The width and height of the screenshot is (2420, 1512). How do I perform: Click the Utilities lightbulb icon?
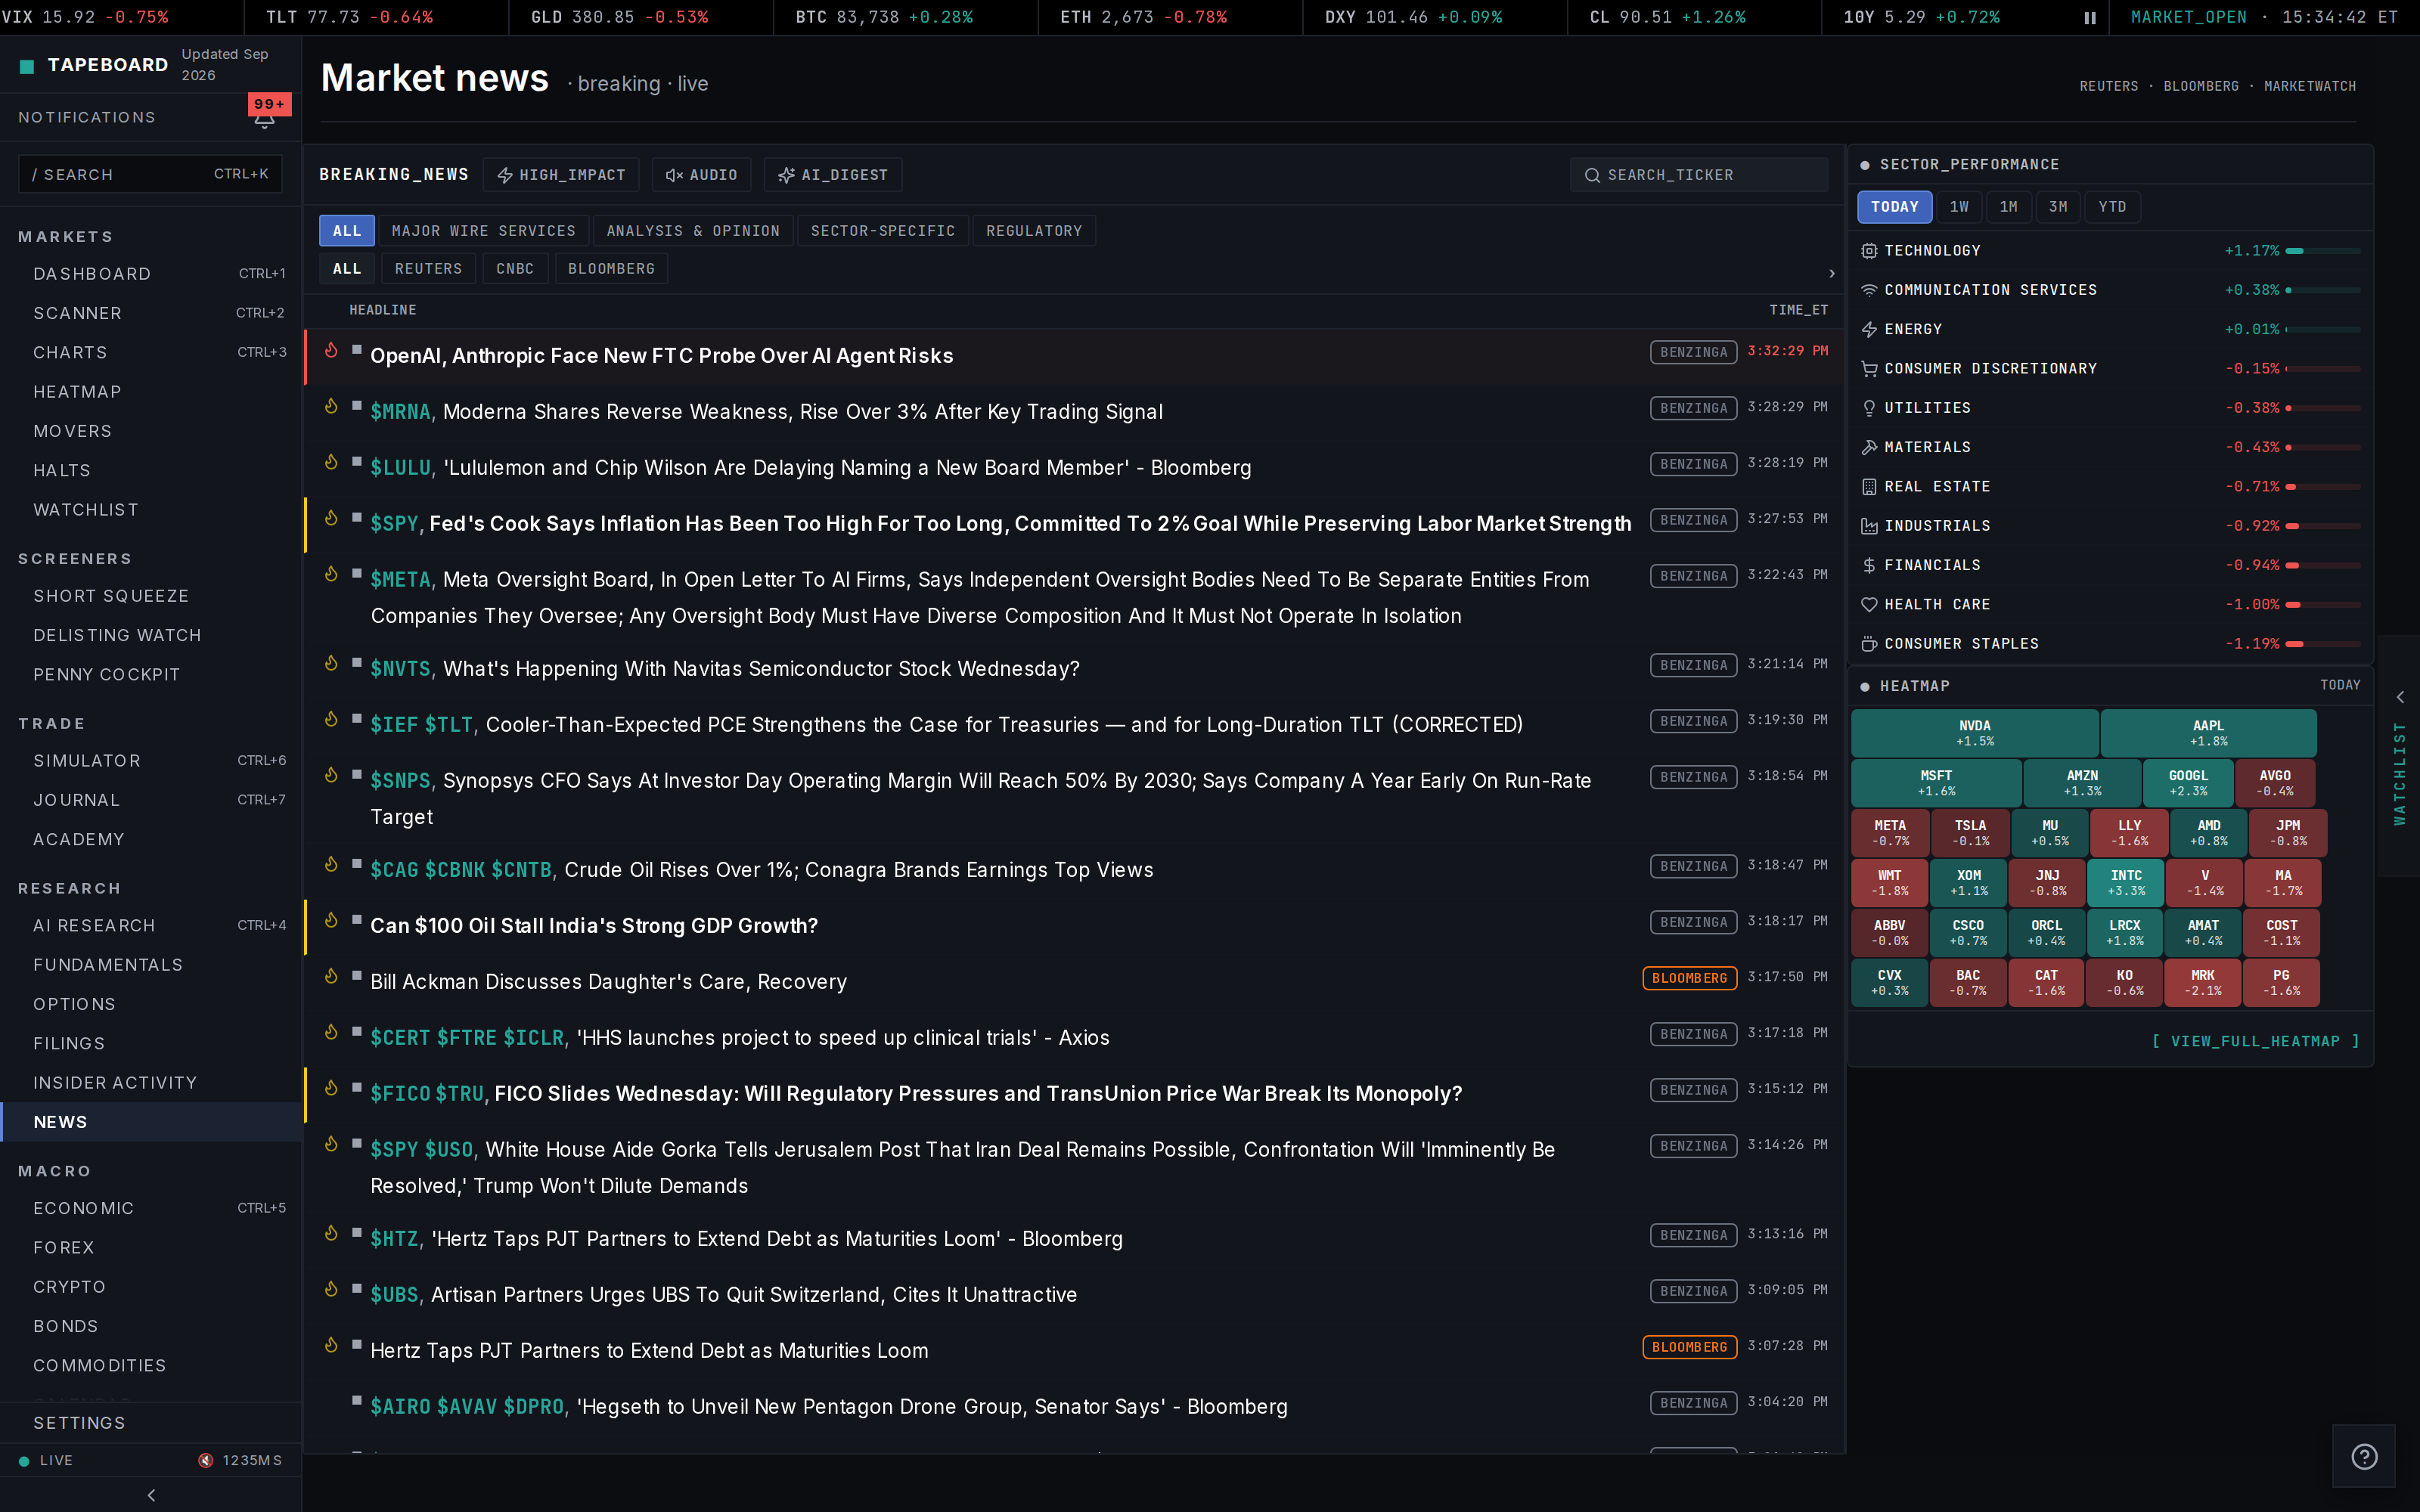click(1868, 408)
